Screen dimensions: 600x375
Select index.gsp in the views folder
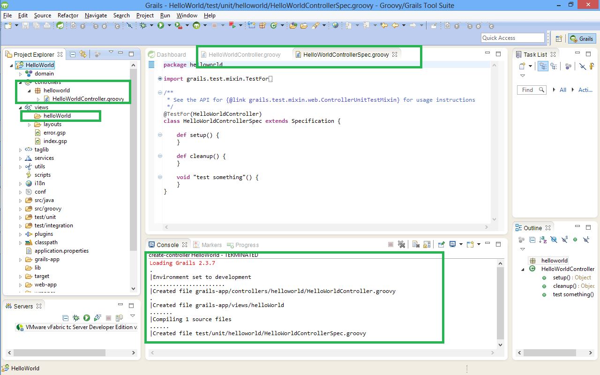pyautogui.click(x=55, y=141)
